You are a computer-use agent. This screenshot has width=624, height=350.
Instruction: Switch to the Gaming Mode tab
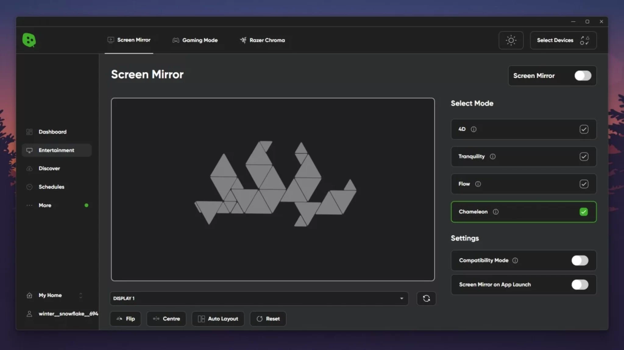click(195, 40)
